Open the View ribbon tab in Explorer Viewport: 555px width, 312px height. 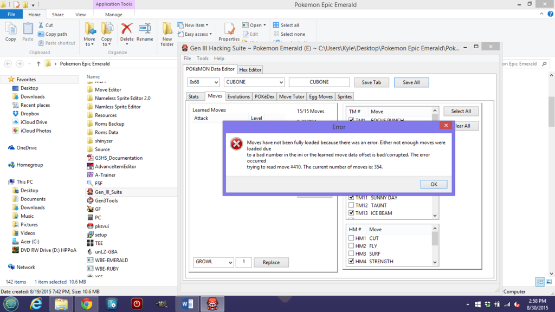(80, 15)
